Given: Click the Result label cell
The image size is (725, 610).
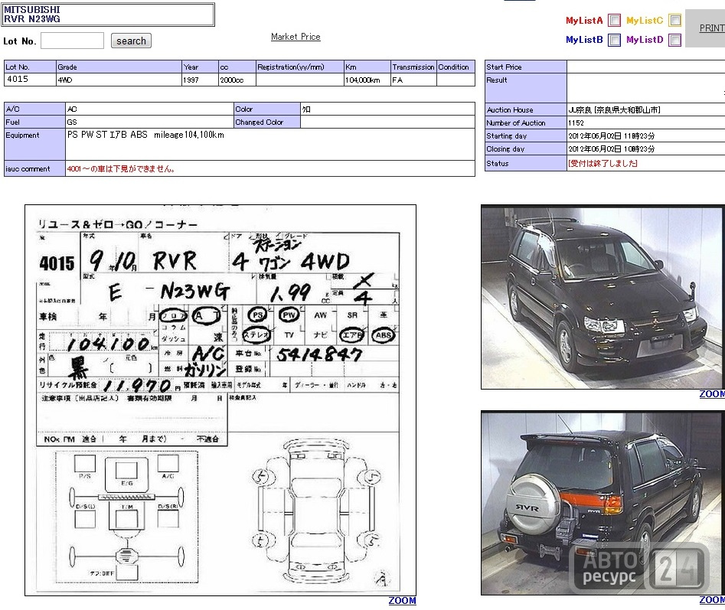Looking at the screenshot, I should click(526, 88).
